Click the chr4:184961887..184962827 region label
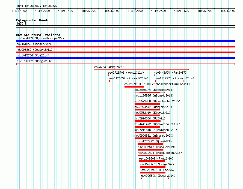The width and height of the screenshot is (243, 189). 37,6
